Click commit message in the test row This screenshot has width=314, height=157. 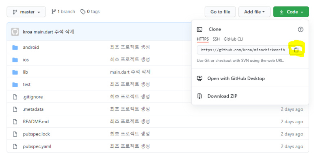click(x=130, y=85)
